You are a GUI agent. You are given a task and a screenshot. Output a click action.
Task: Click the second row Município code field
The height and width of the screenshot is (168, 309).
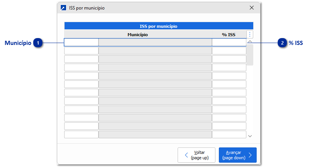[81, 51]
